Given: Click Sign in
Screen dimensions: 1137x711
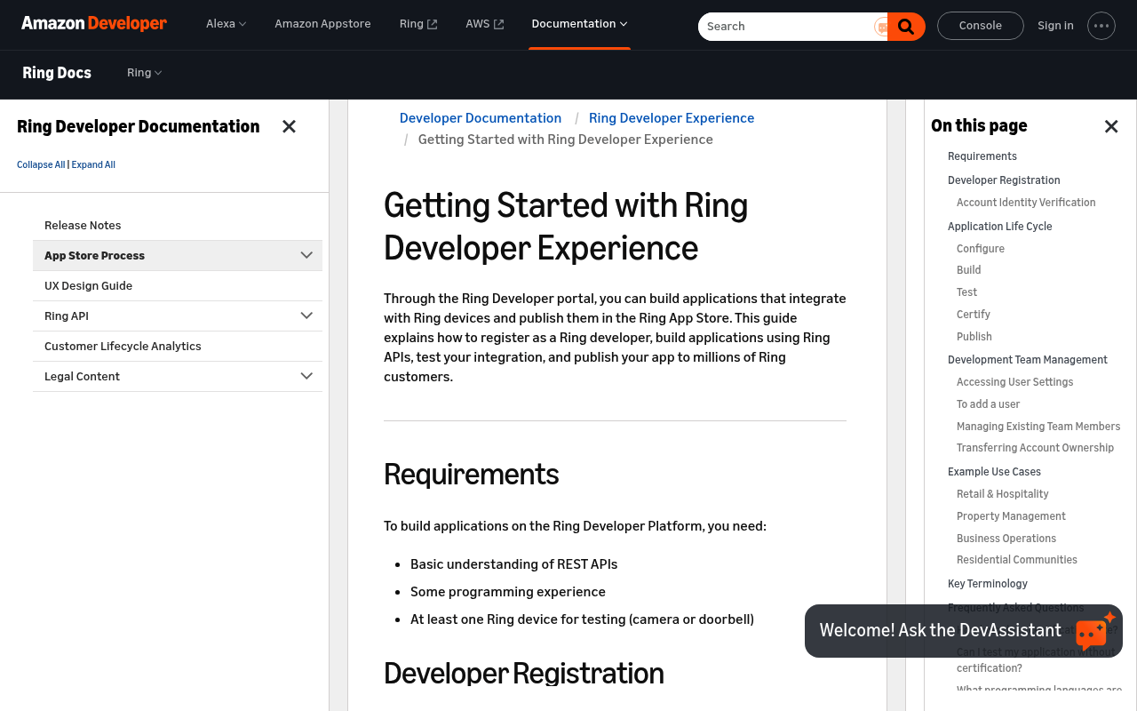Looking at the screenshot, I should pyautogui.click(x=1055, y=26).
